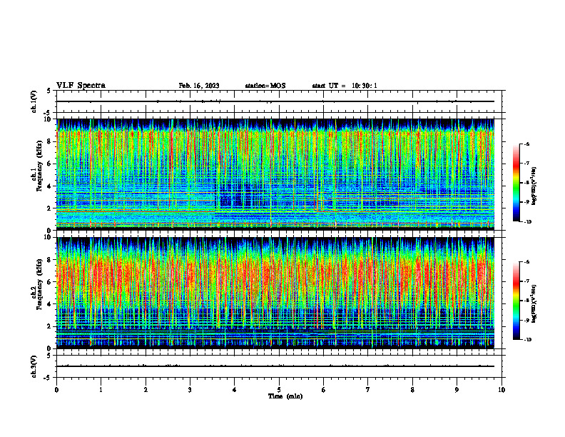Click the "Time (min)" axis label

pos(285,396)
